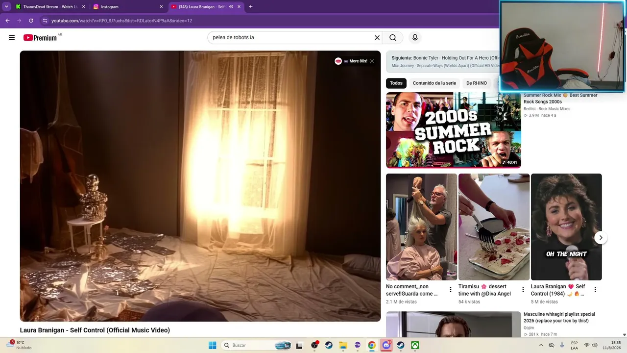627x353 pixels.
Task: Open Masculine whitegirl playlist special video
Action: (559, 317)
